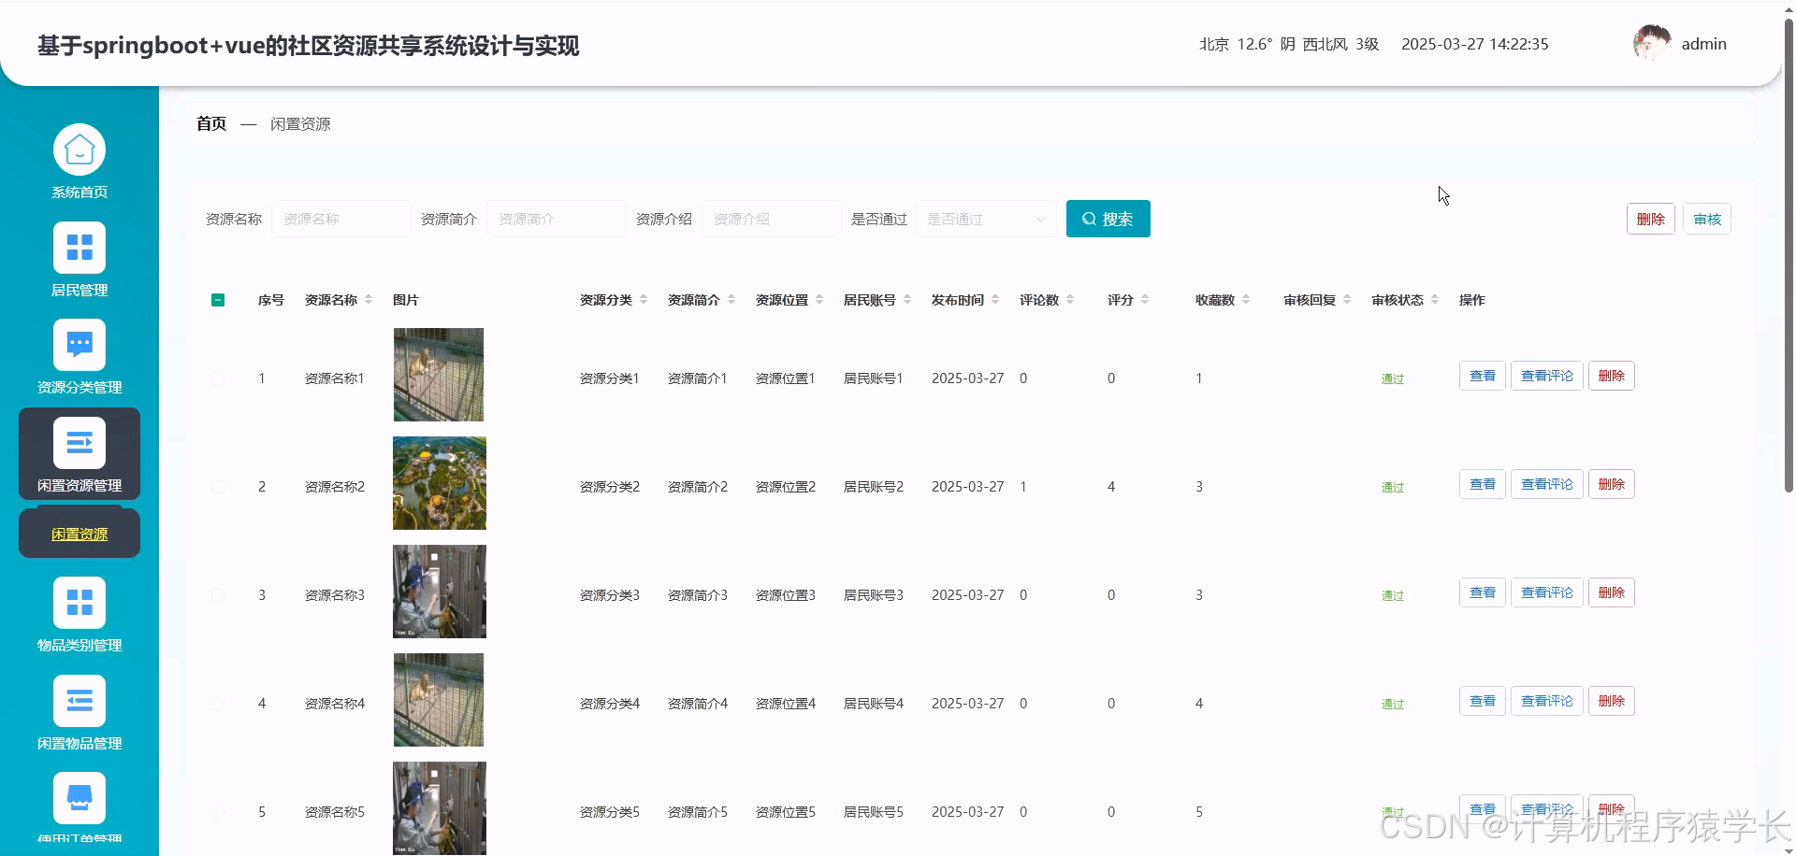Open the 是否通过 dropdown
This screenshot has width=1796, height=856.
pos(985,219)
